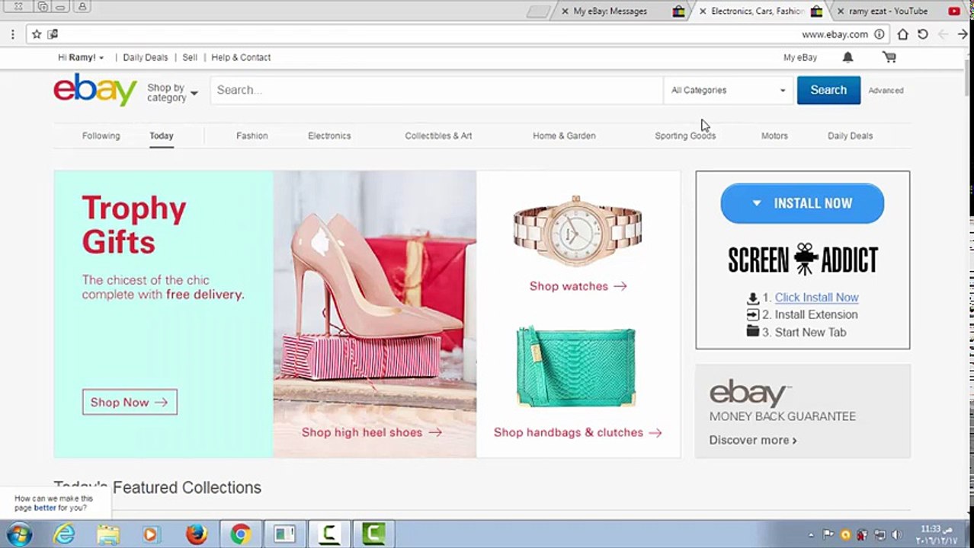
Task: Click the browser home icon
Action: pyautogui.click(x=902, y=34)
